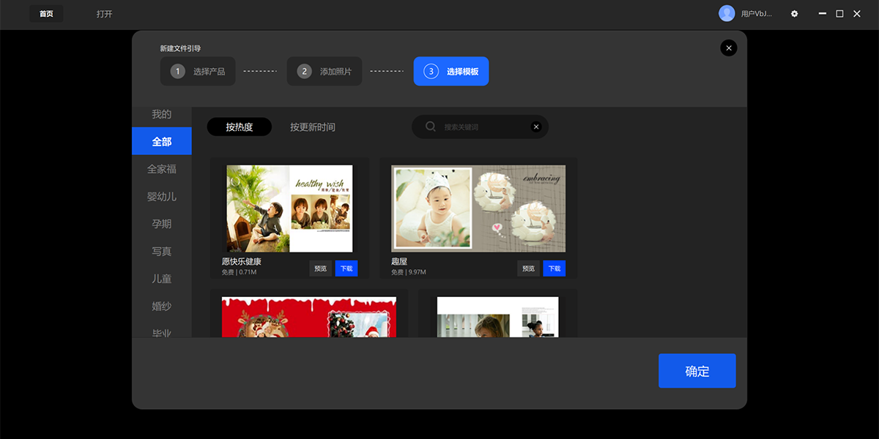Download the 愿快乐健康 template
Screen dimensions: 879x439
(x=346, y=269)
